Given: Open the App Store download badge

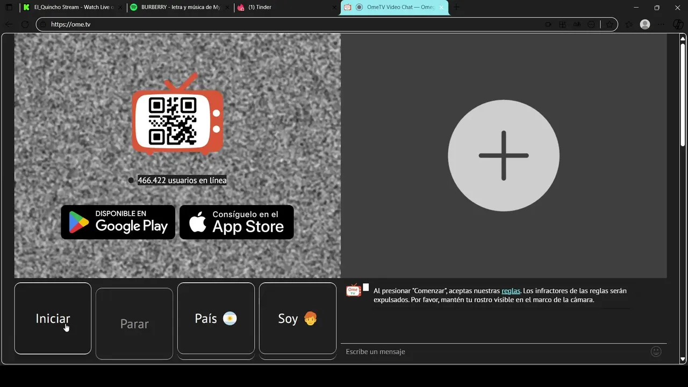Looking at the screenshot, I should click(236, 222).
